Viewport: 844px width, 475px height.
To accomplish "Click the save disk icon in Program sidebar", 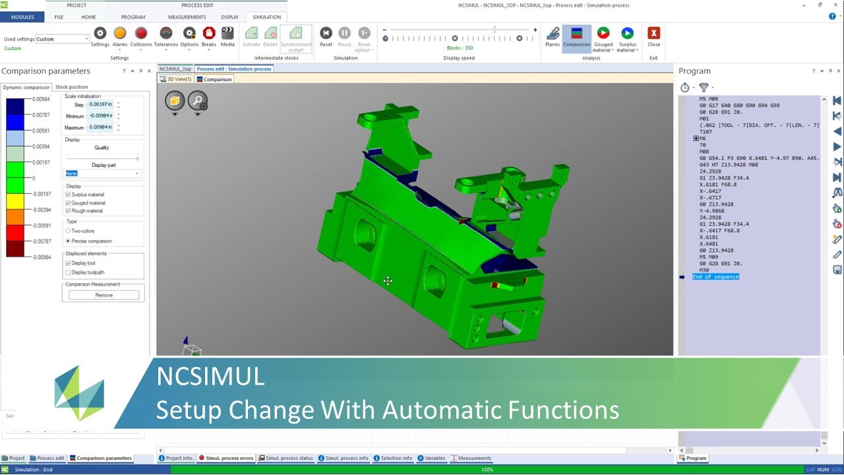I will tap(837, 270).
